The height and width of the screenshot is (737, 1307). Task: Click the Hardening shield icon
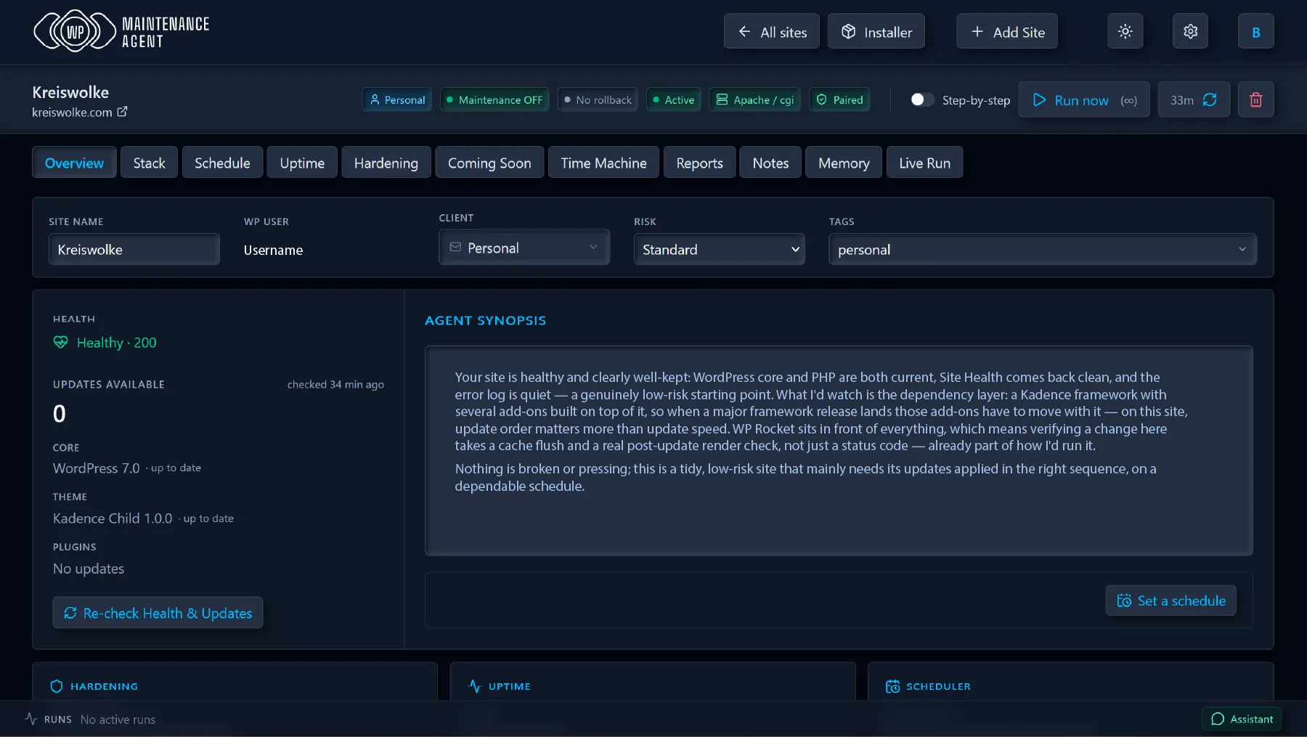(57, 686)
